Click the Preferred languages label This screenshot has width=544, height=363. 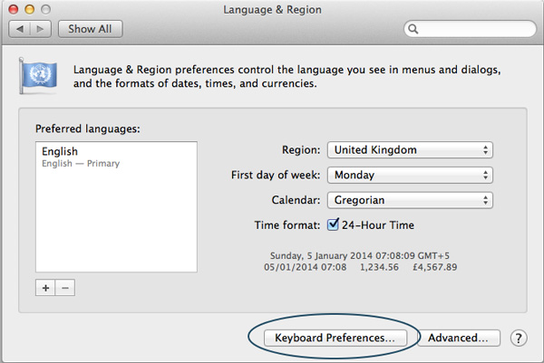[x=88, y=129]
